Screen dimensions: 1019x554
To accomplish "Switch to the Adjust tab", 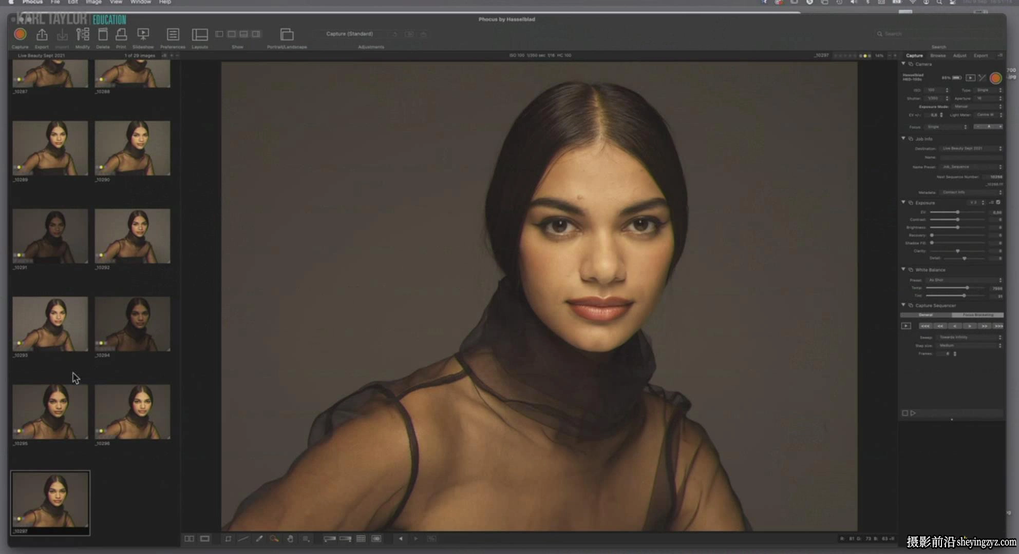I will pyautogui.click(x=959, y=55).
